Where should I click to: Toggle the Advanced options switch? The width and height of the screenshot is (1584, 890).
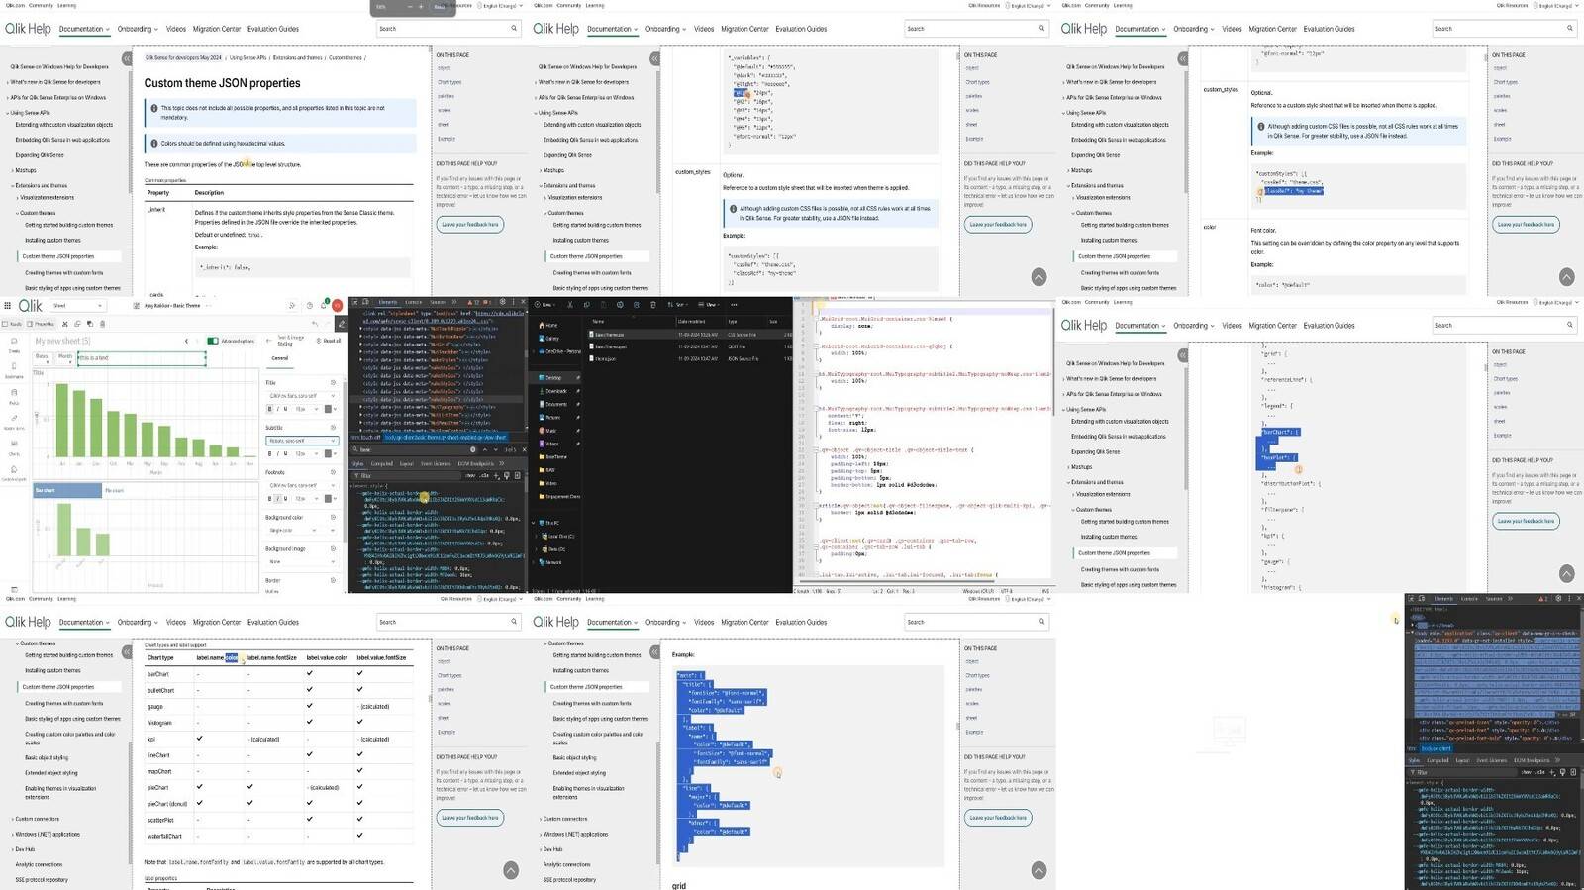pos(213,341)
